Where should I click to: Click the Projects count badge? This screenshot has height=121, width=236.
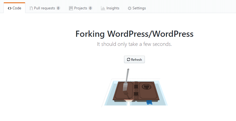tap(90, 8)
